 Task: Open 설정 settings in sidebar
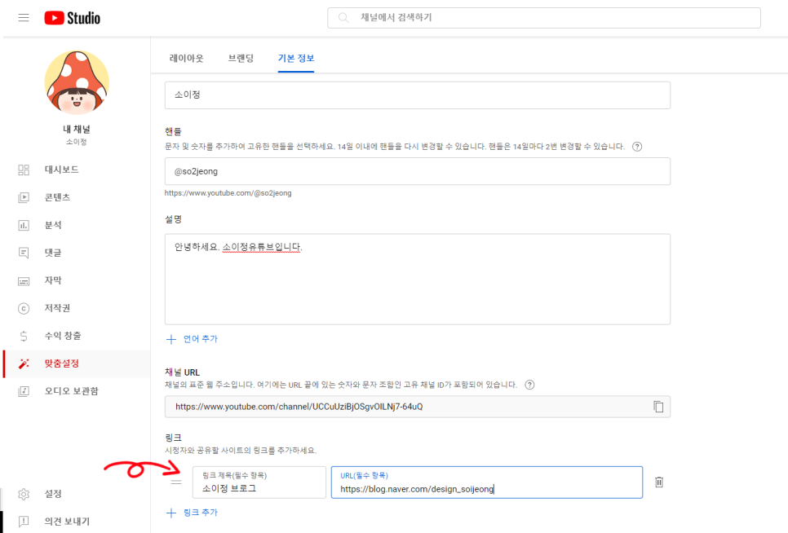(53, 494)
